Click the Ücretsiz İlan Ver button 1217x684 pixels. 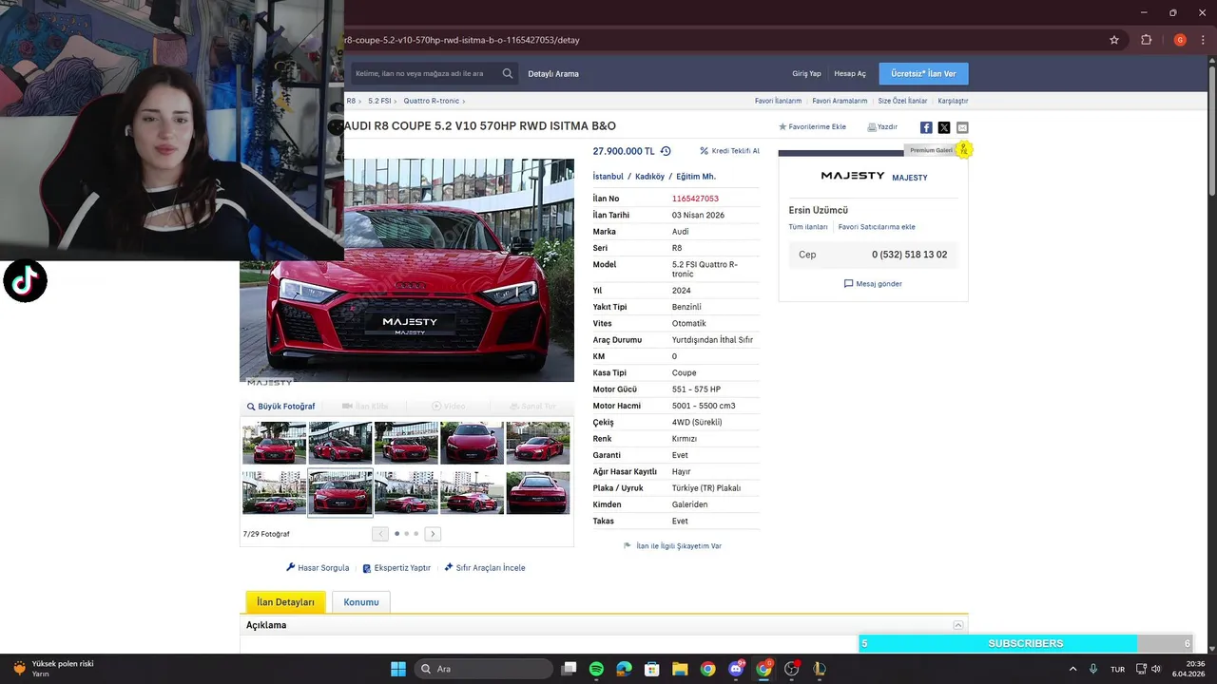pyautogui.click(x=923, y=73)
